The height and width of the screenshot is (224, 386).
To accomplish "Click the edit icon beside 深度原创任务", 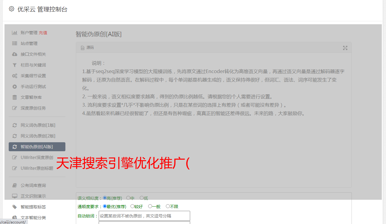I will [14, 108].
